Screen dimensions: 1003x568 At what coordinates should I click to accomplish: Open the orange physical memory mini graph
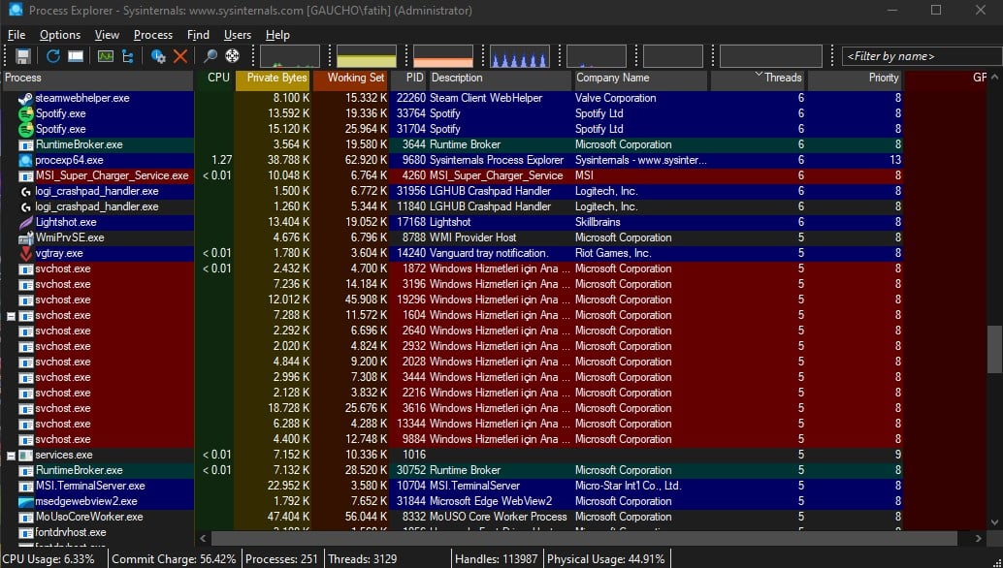point(443,56)
